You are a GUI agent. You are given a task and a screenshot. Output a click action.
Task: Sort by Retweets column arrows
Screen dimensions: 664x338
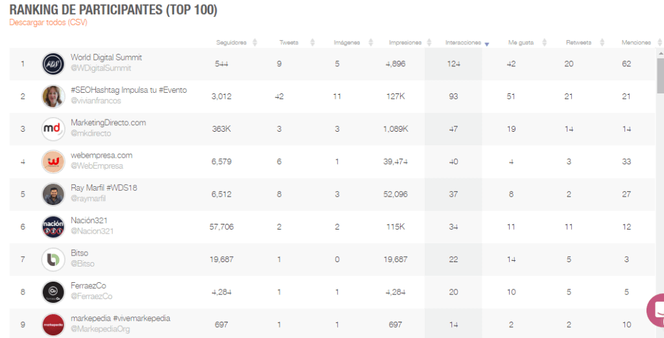(602, 42)
